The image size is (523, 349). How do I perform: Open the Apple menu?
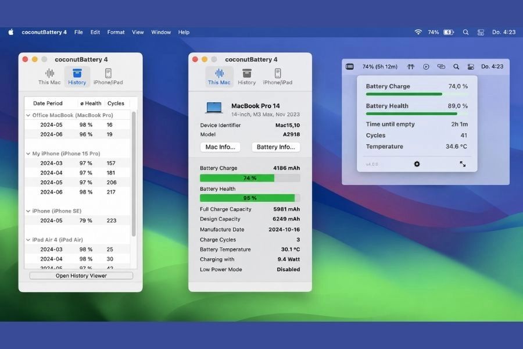(11, 32)
